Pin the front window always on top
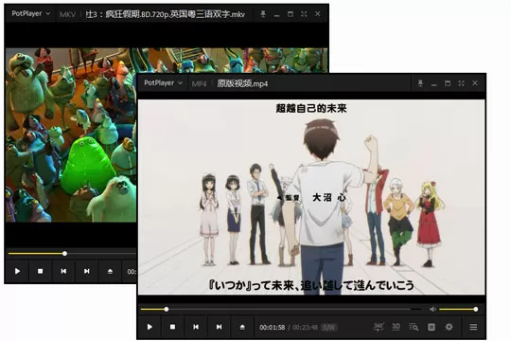The width and height of the screenshot is (511, 341). 420,83
